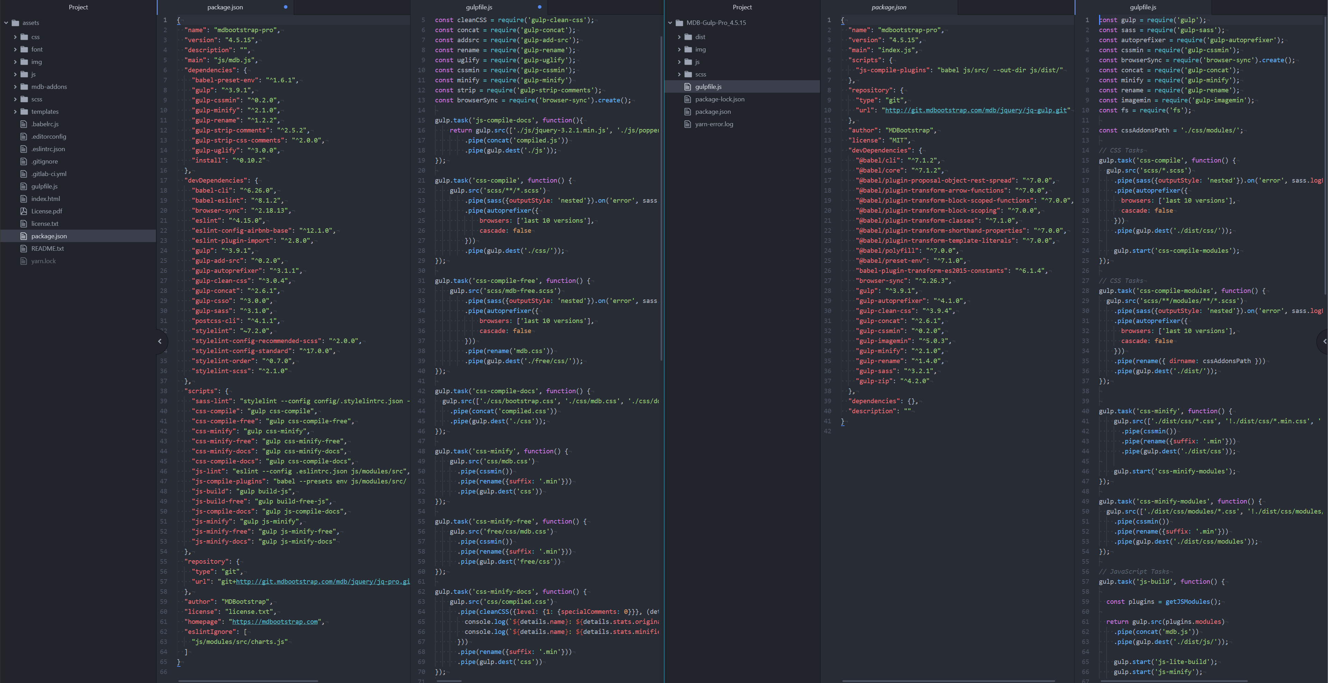Collapse the MDB-Gulp-Pro_4.5.15 root chevron
This screenshot has width=1328, height=683.
tap(670, 23)
